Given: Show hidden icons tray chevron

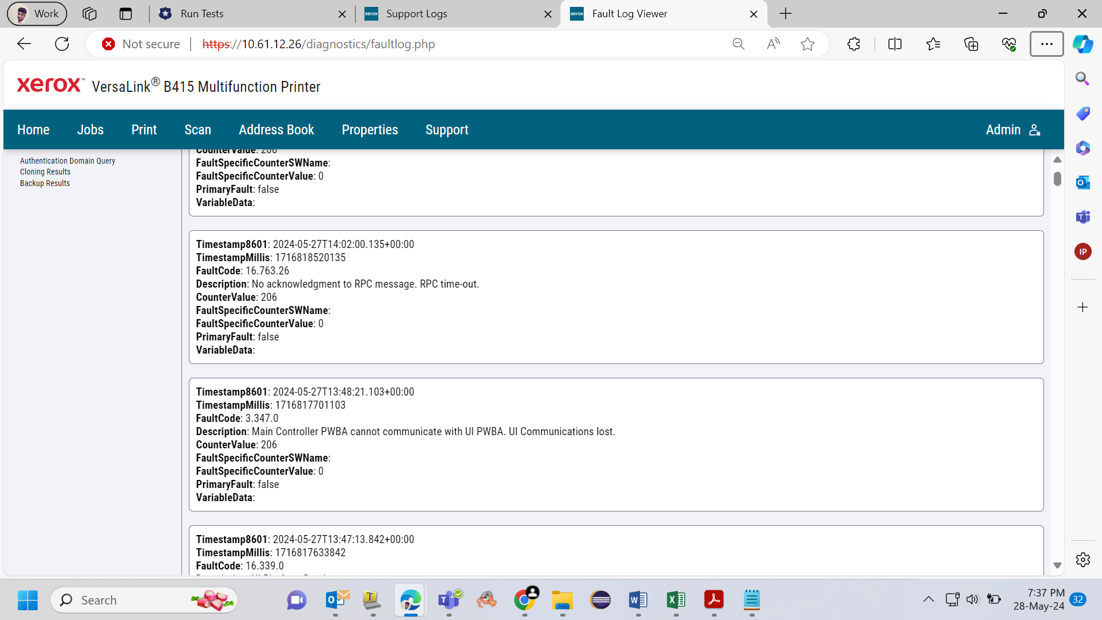Looking at the screenshot, I should tap(928, 600).
